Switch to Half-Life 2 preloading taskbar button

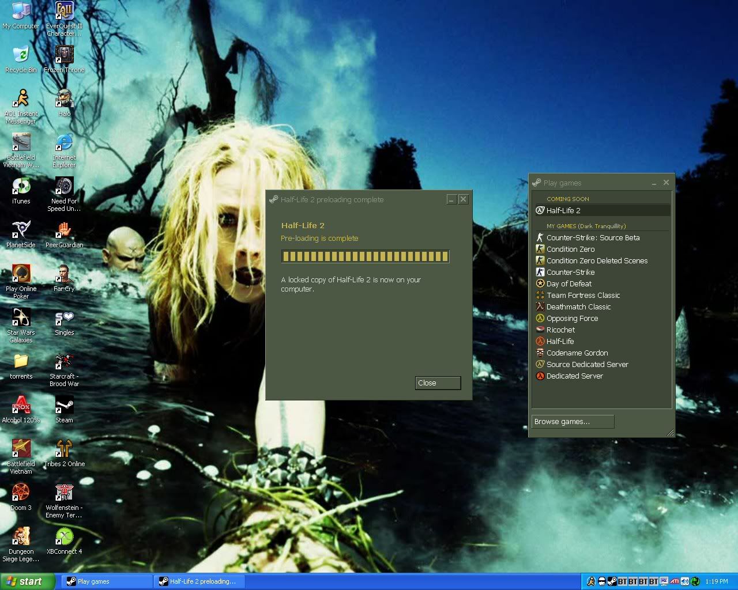click(199, 581)
